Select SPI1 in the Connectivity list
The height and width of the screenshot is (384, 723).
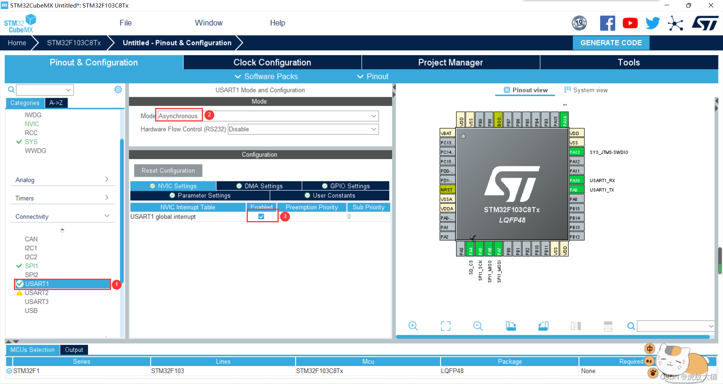[31, 266]
